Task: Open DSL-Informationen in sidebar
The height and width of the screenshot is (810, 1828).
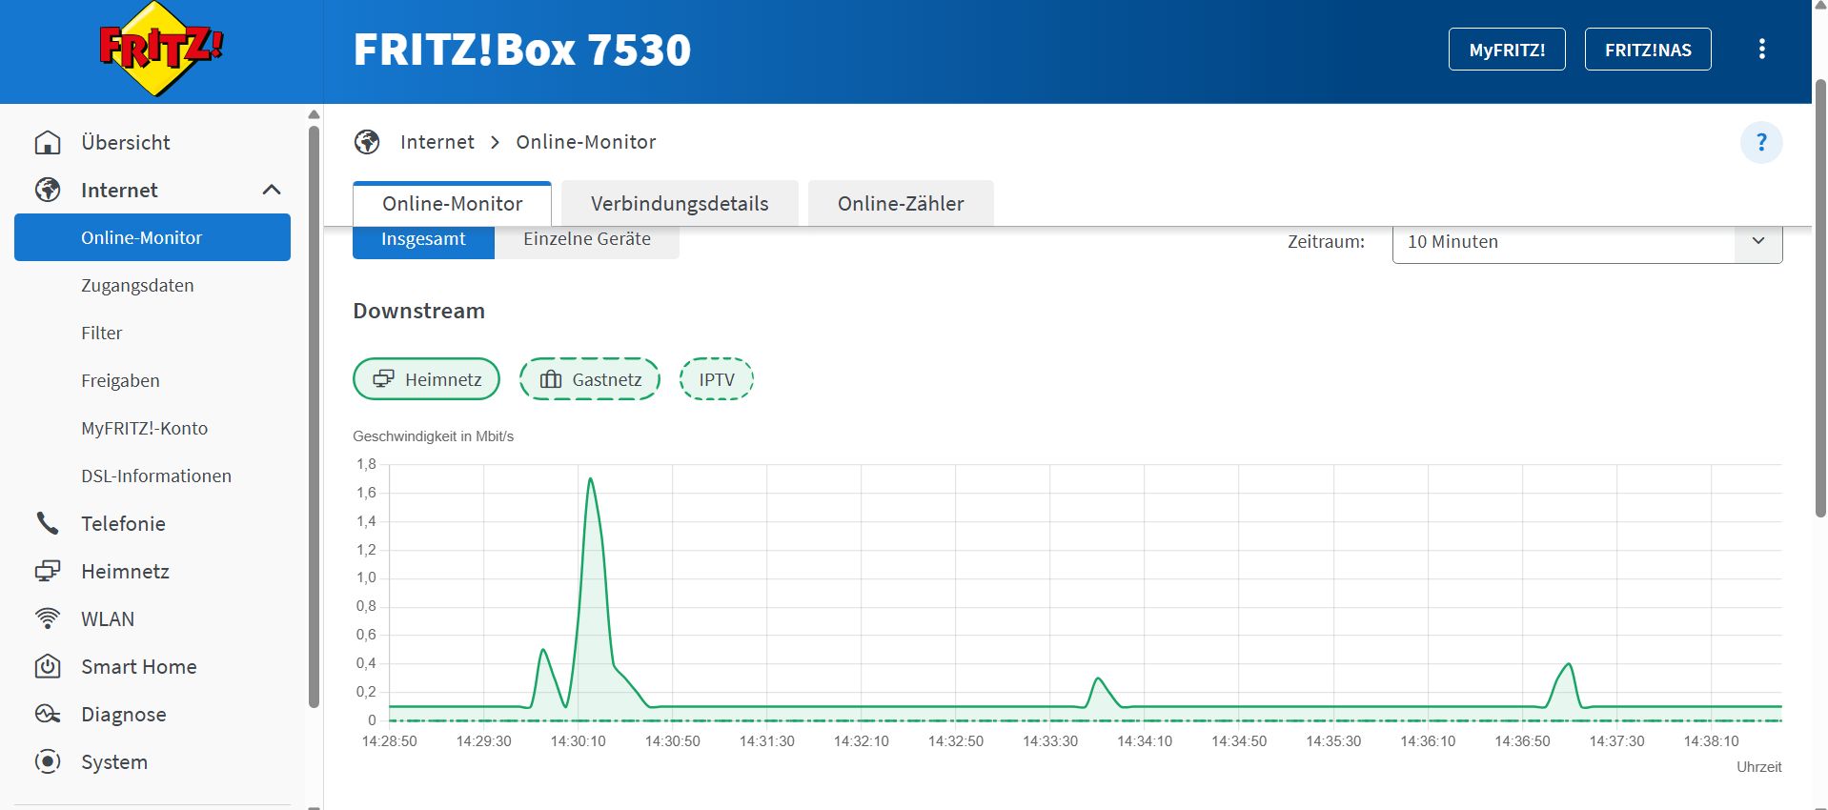Action: coord(156,476)
